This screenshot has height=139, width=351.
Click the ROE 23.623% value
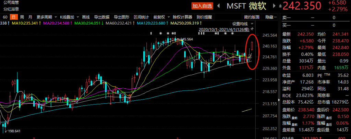coord(304,96)
